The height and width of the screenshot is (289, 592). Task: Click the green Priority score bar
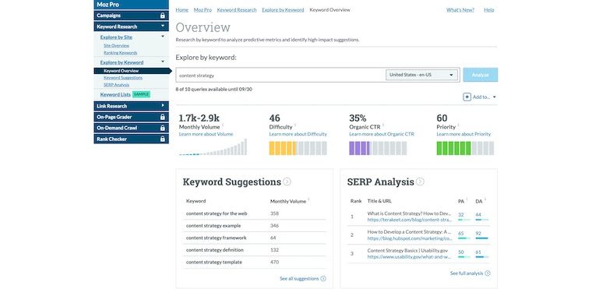pos(465,148)
